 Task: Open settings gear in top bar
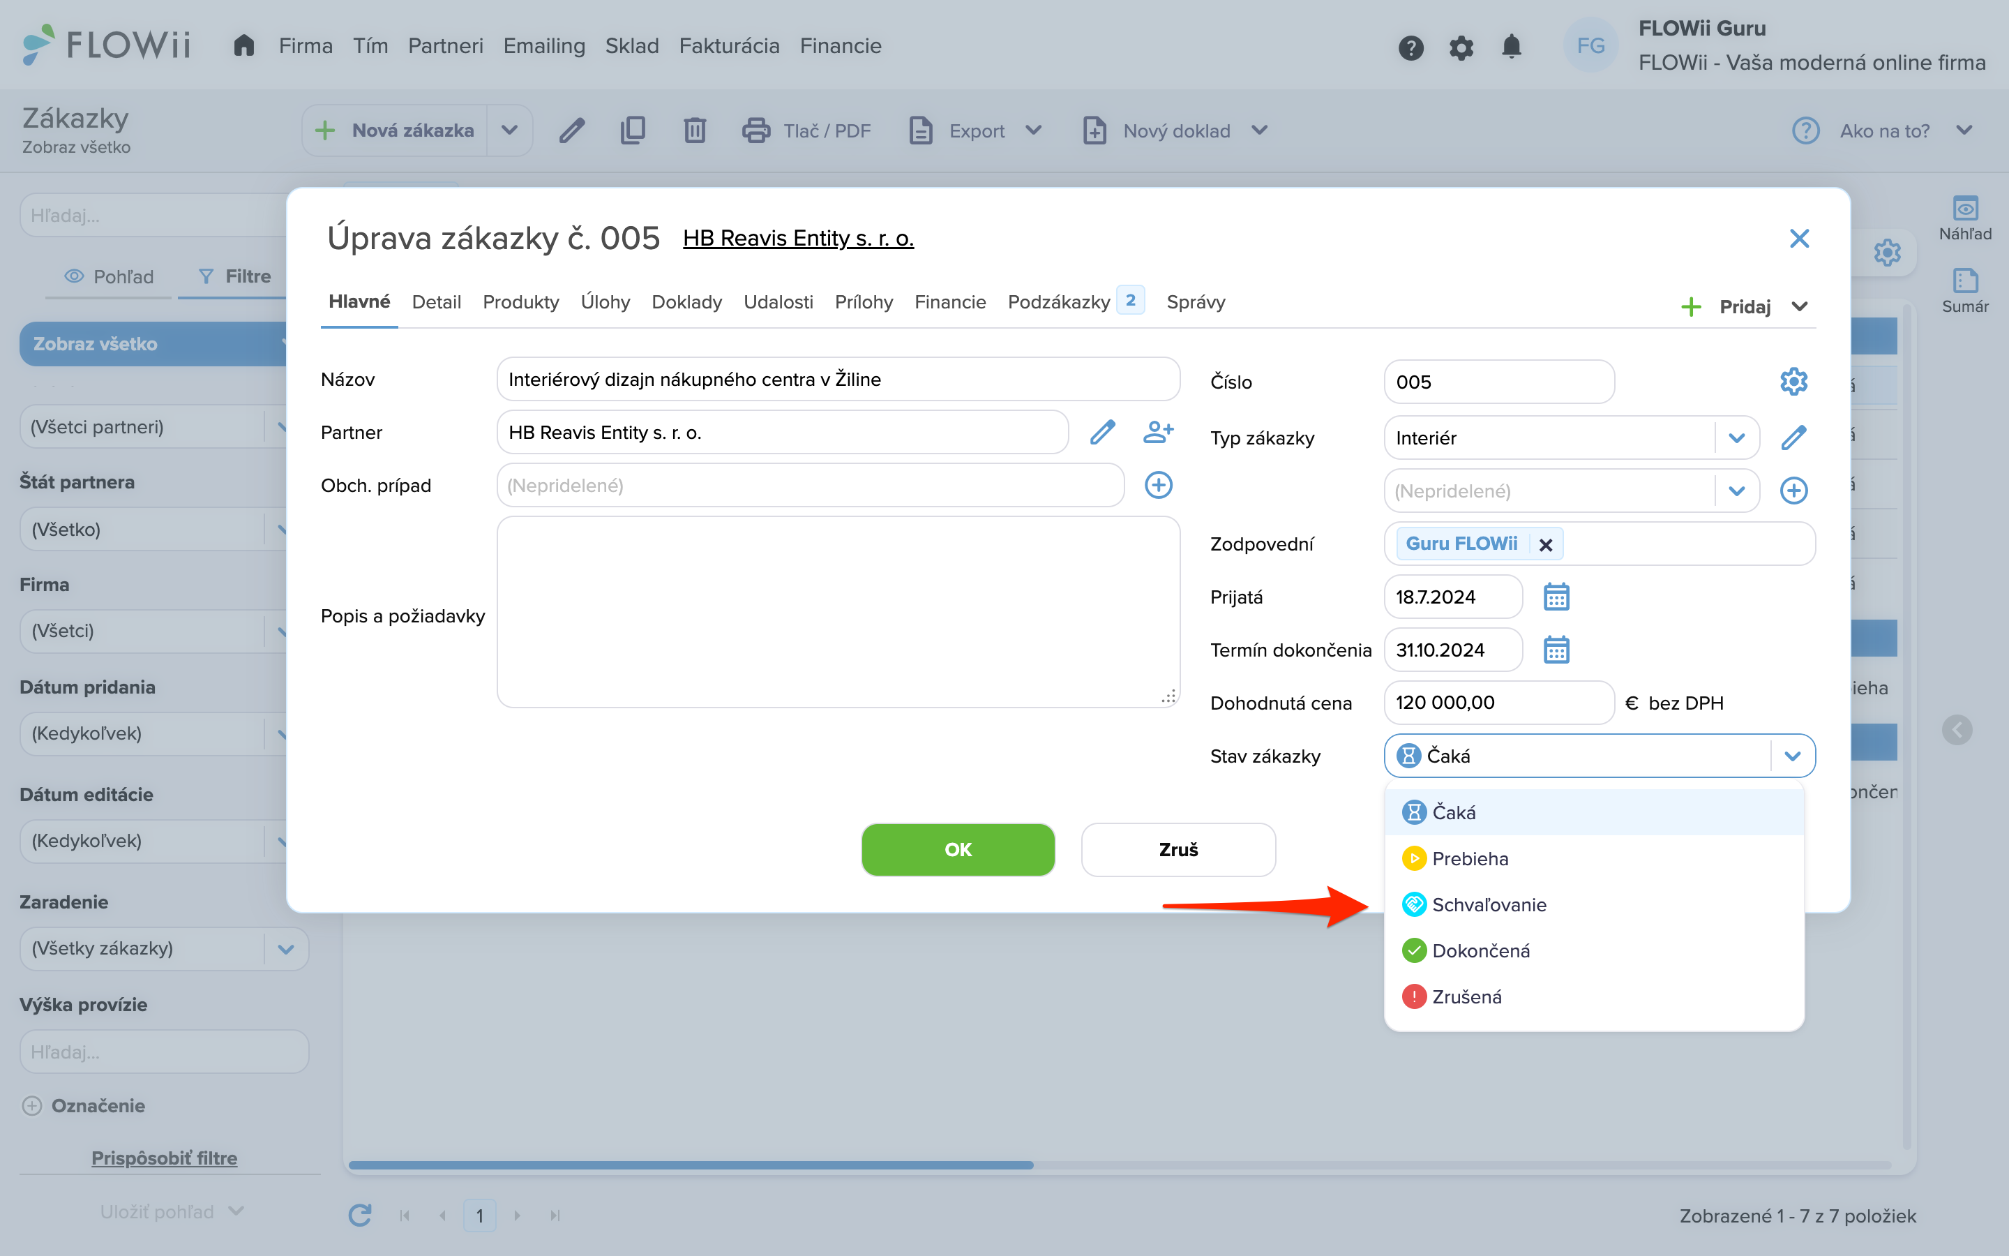[1461, 47]
